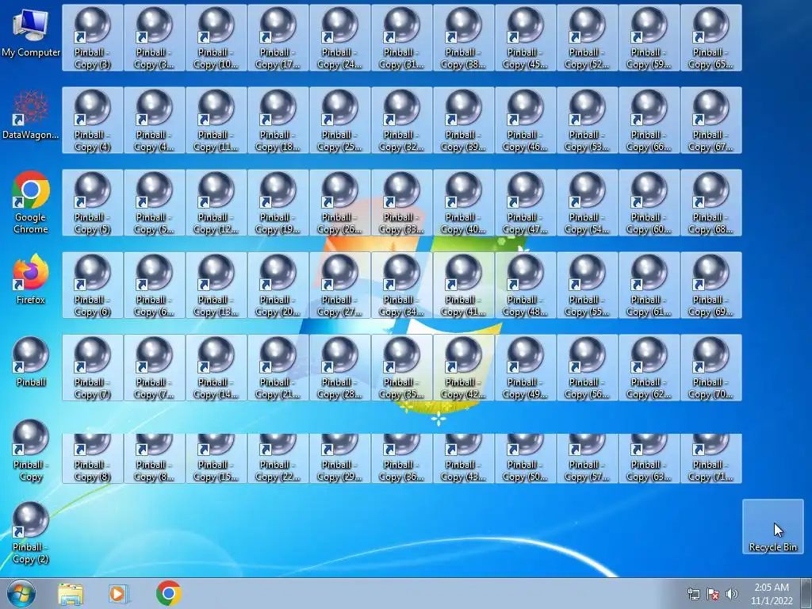Select the Pinball - Copy (34... shortcut
Image resolution: width=812 pixels, height=609 pixels.
tap(402, 285)
